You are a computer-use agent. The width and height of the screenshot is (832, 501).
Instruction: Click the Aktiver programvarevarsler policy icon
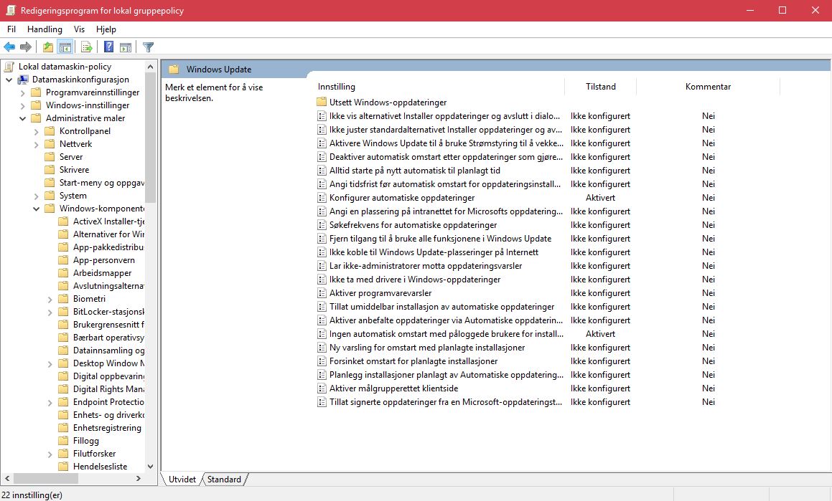point(322,293)
